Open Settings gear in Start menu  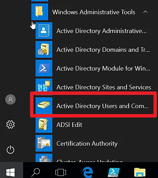pos(10,124)
